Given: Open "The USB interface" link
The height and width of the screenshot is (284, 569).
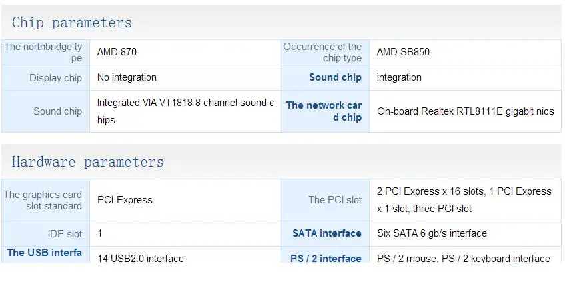Looking at the screenshot, I should coord(44,253).
